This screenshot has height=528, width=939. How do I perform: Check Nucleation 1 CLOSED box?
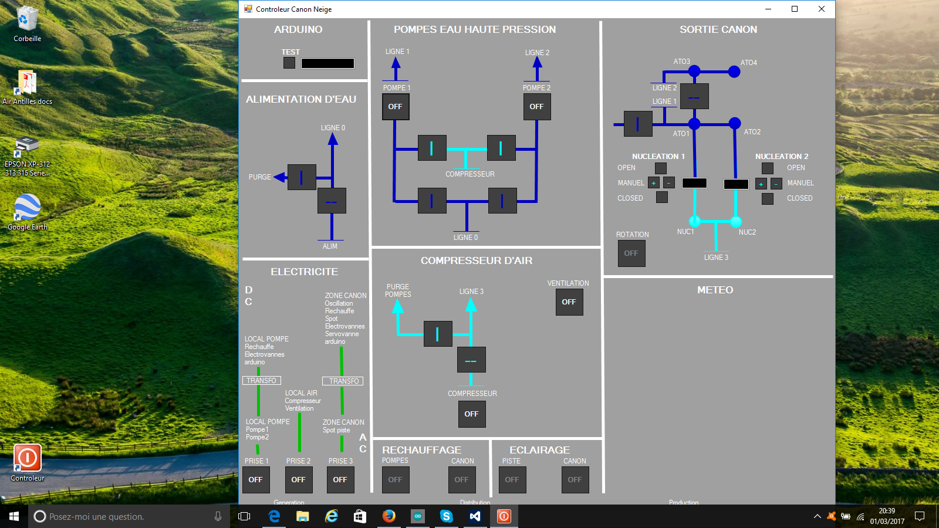pos(662,198)
